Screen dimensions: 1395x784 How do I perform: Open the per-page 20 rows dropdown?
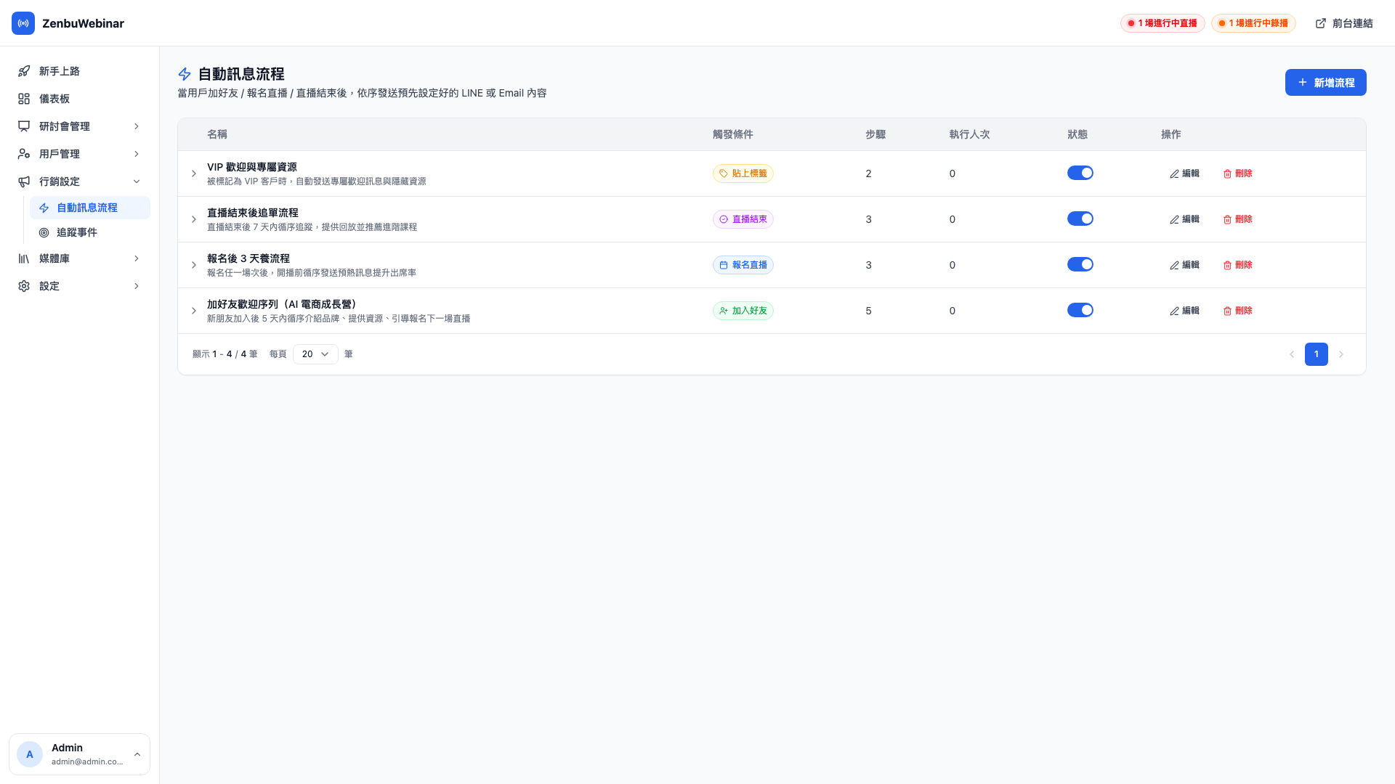coord(315,354)
